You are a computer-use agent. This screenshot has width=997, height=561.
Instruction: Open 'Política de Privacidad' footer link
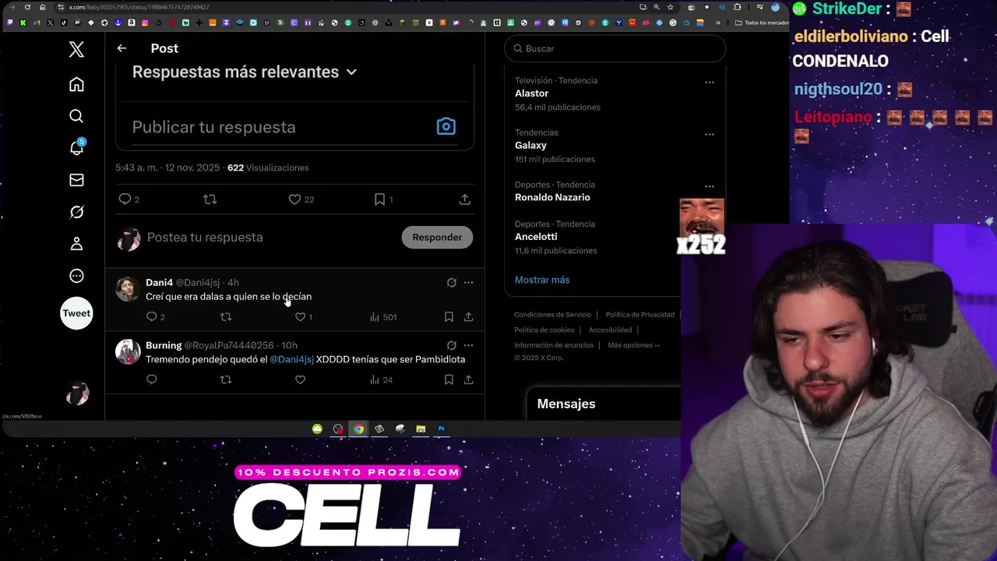tap(639, 315)
